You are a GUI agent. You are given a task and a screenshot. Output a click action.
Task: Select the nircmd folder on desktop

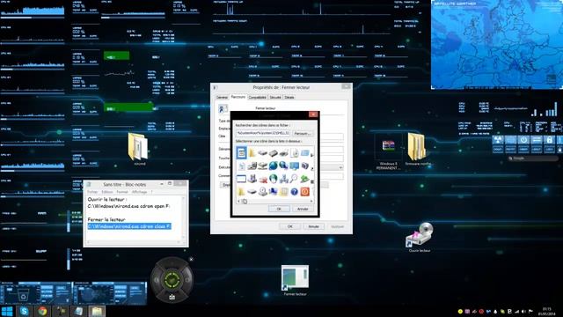point(138,149)
